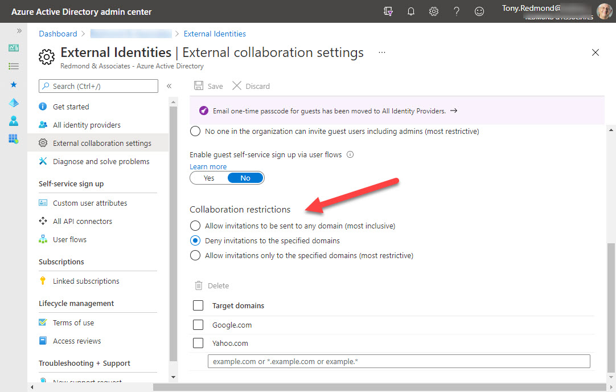Click the Favorites star in left rail
616x392 pixels.
14,84
